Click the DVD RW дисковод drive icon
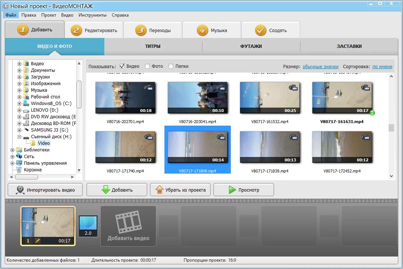This screenshot has height=269, width=403. 26,116
